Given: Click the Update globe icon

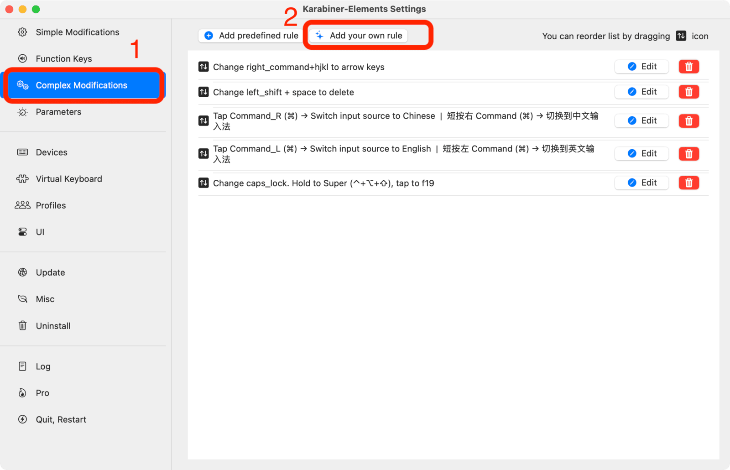Looking at the screenshot, I should tap(22, 272).
